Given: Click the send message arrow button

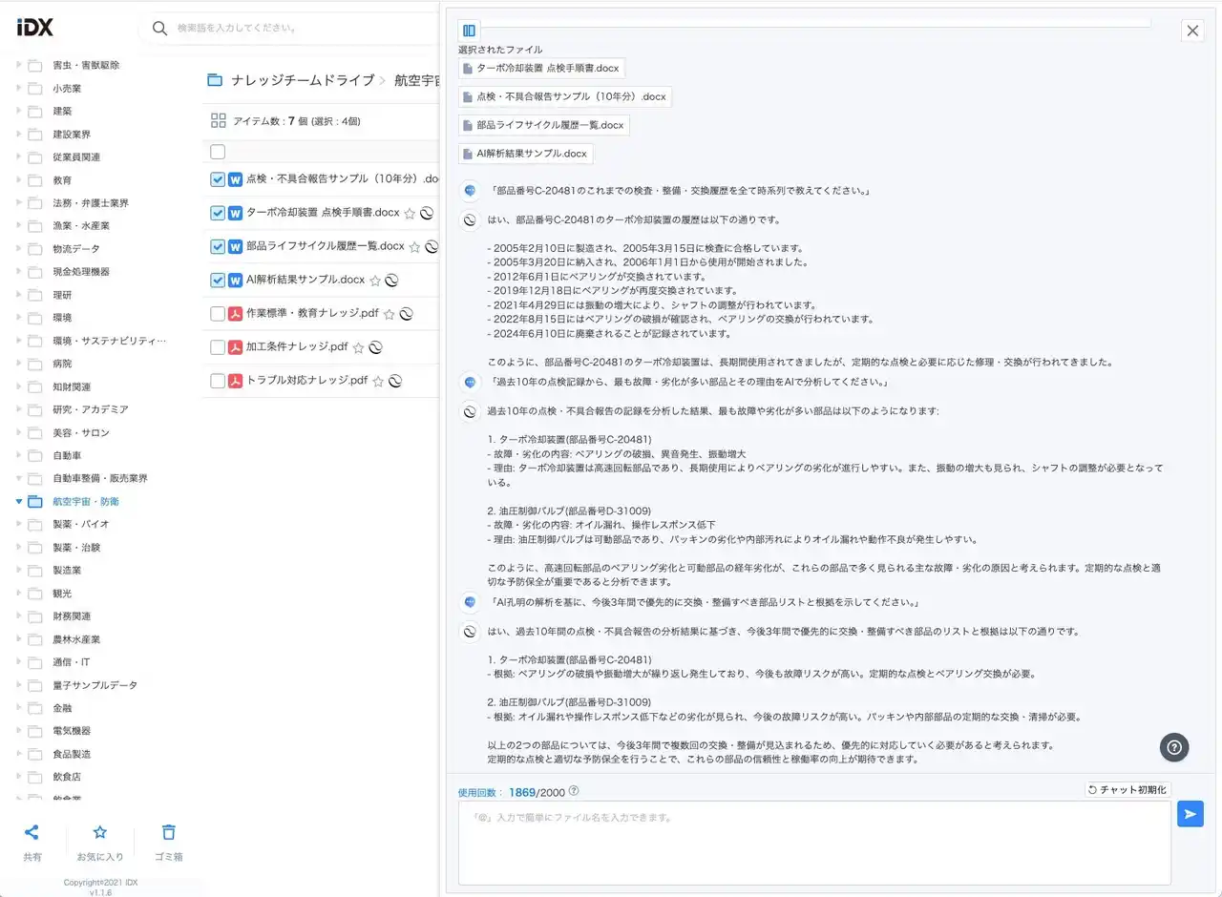Looking at the screenshot, I should [1190, 814].
